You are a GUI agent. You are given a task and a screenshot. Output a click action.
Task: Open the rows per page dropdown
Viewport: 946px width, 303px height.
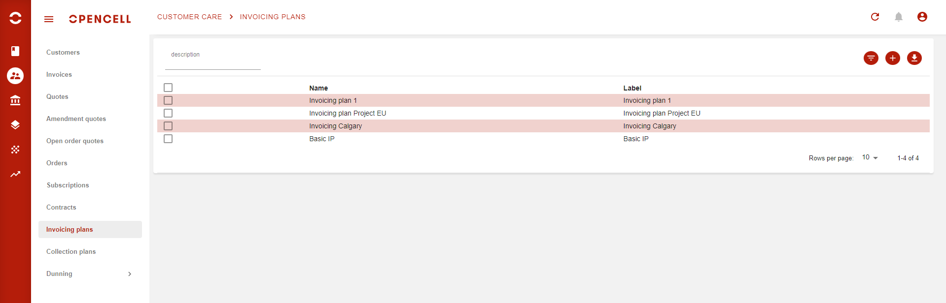870,157
